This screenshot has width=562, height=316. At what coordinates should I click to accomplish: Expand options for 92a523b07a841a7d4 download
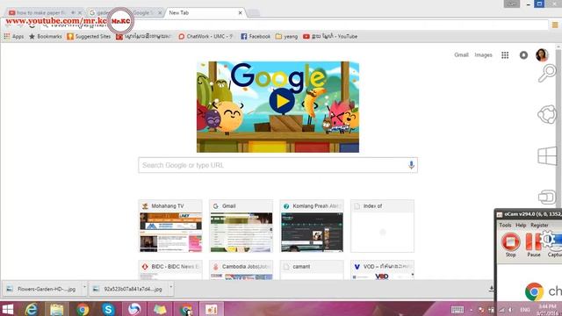[x=171, y=287]
